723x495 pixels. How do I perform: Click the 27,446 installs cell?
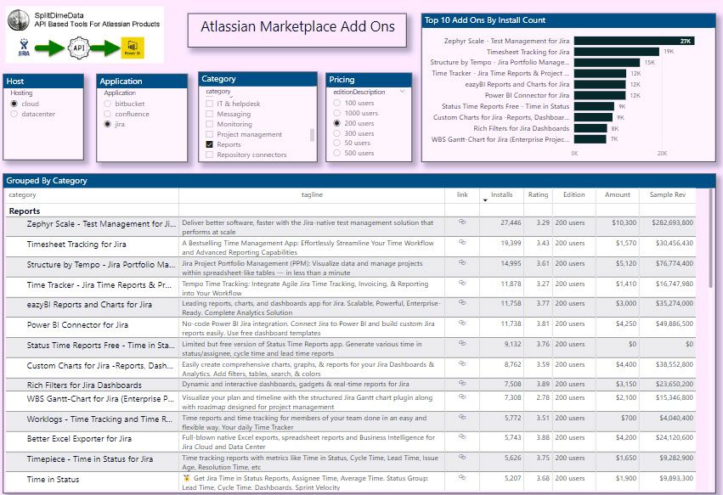pos(511,222)
